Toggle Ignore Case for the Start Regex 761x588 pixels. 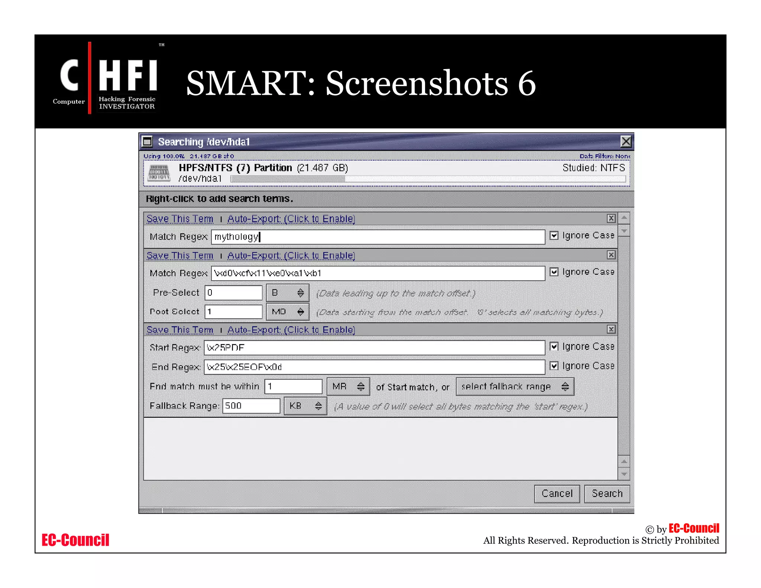[x=554, y=346]
